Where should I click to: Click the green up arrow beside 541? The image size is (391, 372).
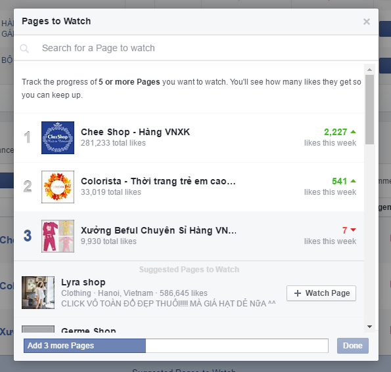pos(353,181)
